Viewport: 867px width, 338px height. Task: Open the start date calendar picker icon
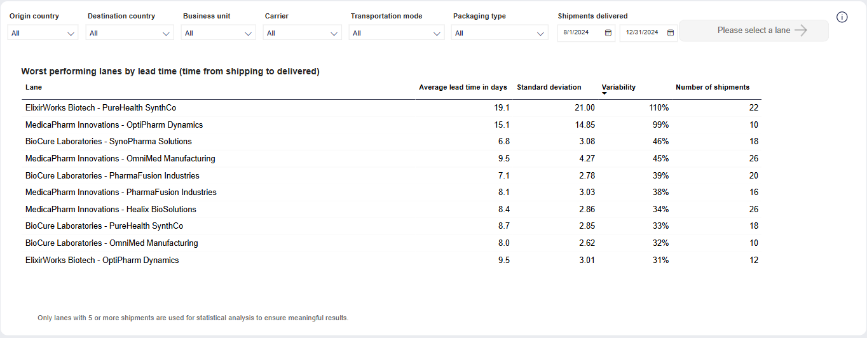608,32
